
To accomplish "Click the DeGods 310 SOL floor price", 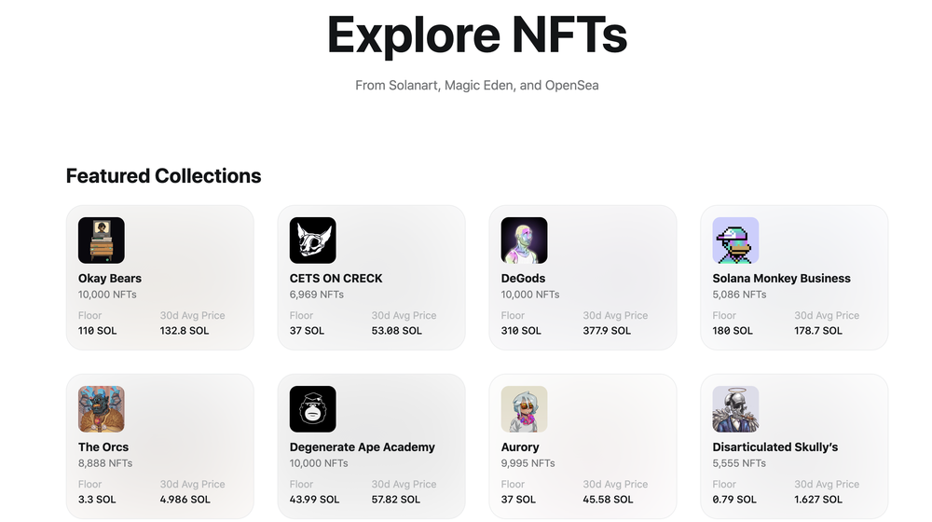I will point(521,331).
